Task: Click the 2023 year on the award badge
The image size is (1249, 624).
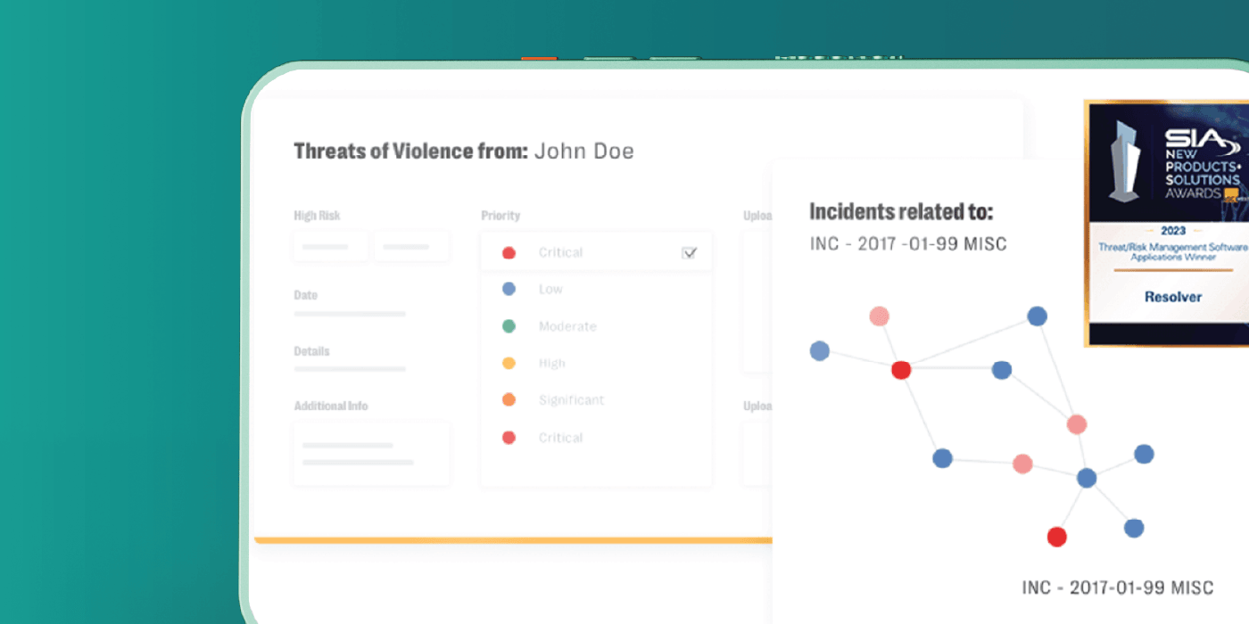Action: [1173, 230]
